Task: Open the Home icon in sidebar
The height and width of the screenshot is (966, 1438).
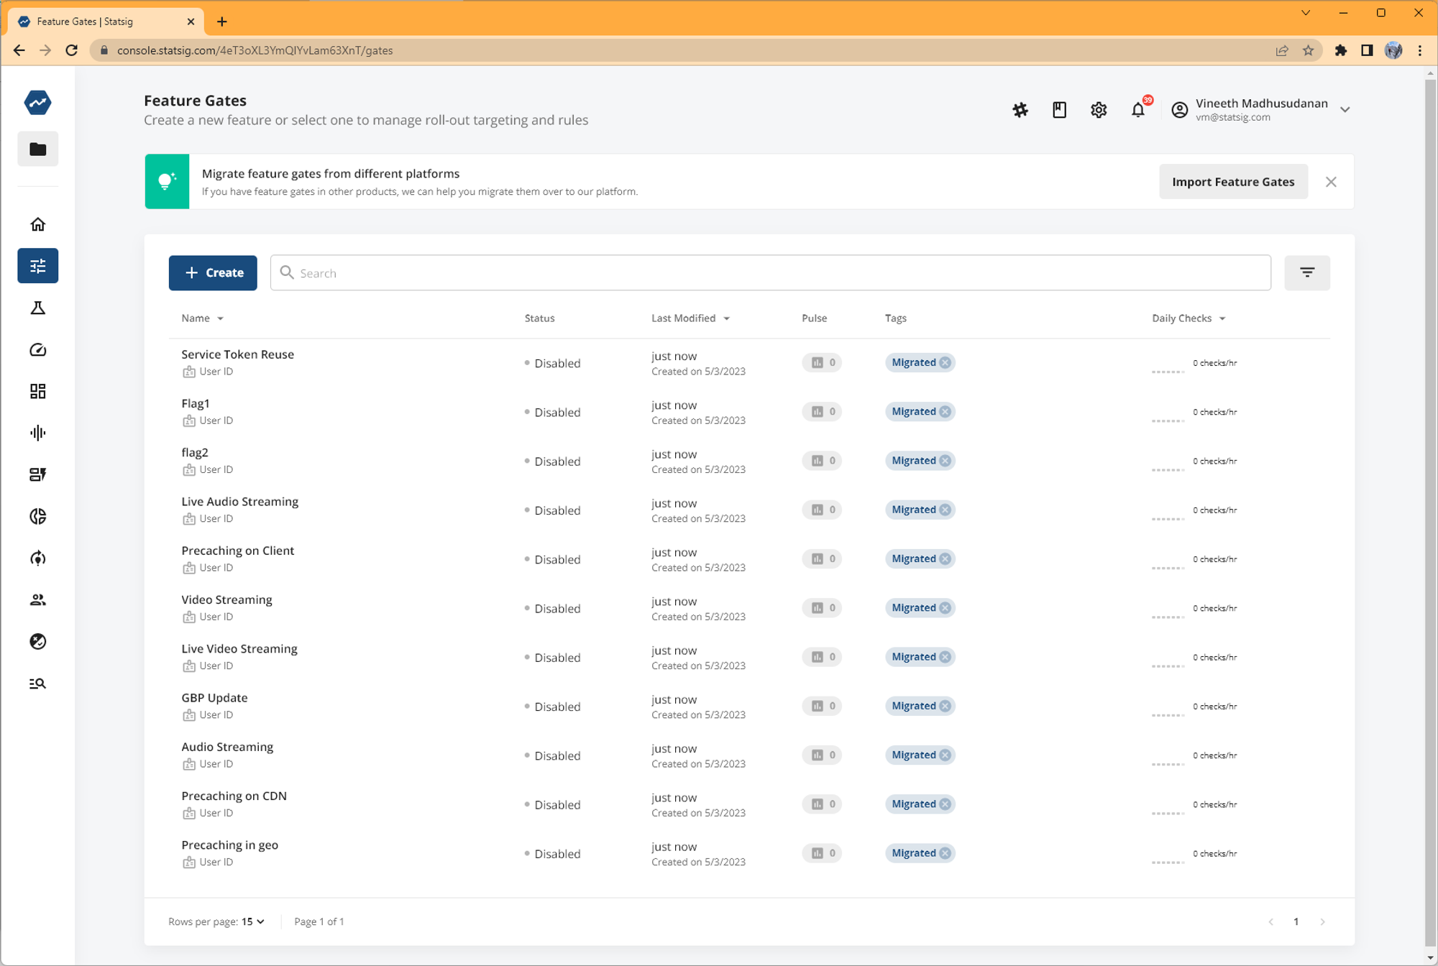Action: click(37, 224)
